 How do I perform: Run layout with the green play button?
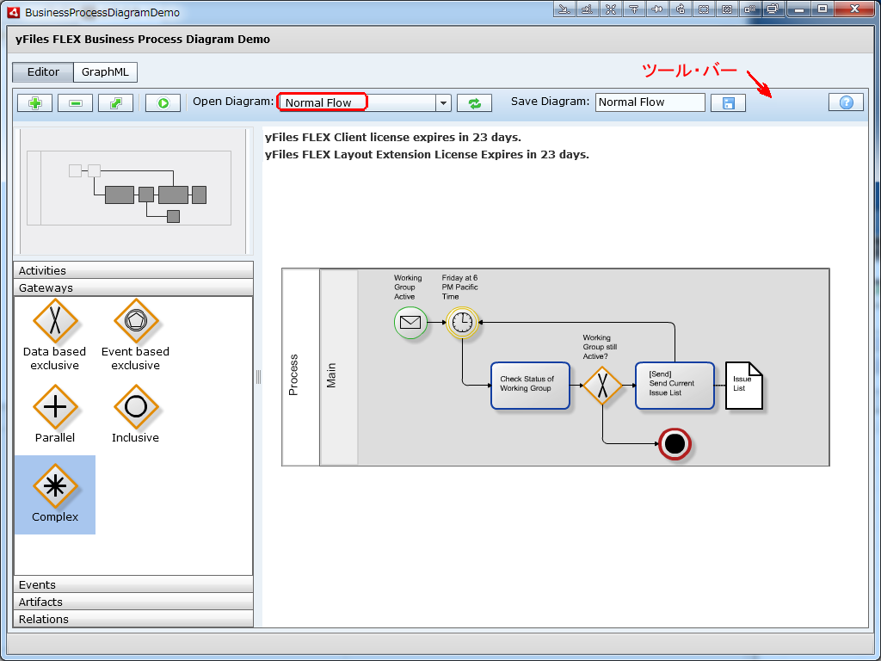point(163,103)
